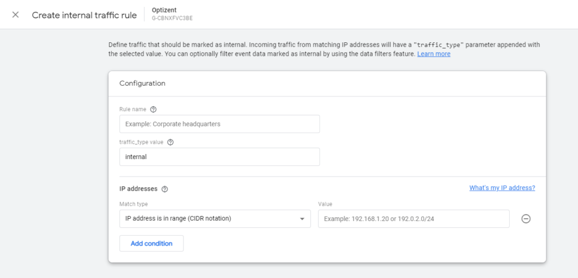The height and width of the screenshot is (278, 578).
Task: Follow the 'What's my IP address?' link
Action: [502, 188]
